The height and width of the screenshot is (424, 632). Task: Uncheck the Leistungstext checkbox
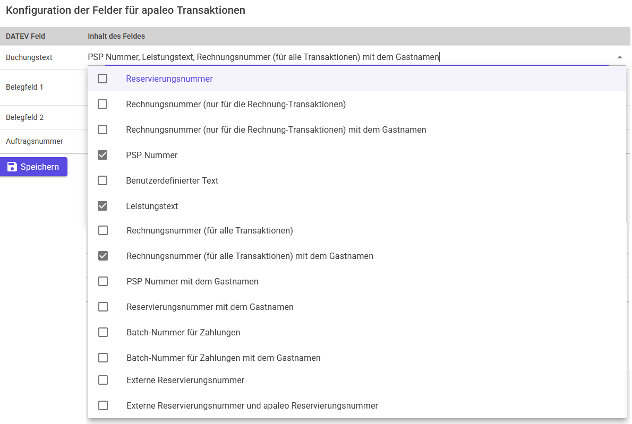click(x=103, y=206)
